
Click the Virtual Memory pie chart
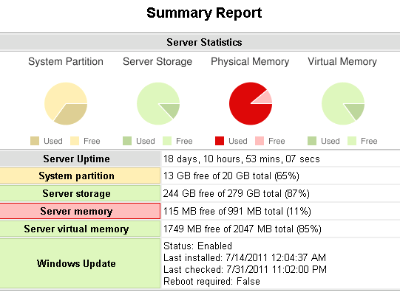pyautogui.click(x=343, y=103)
